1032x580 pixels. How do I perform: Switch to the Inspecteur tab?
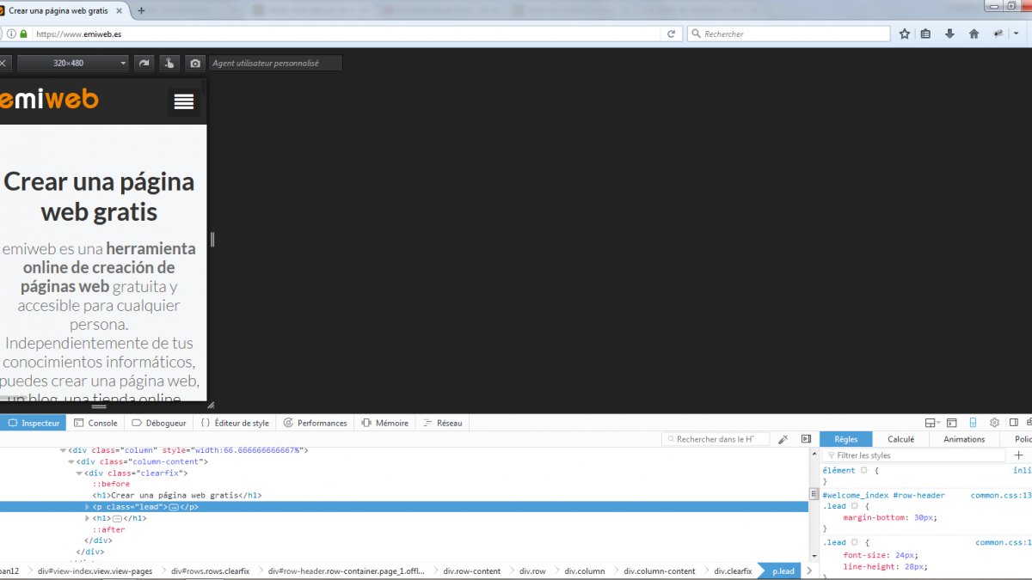click(34, 423)
